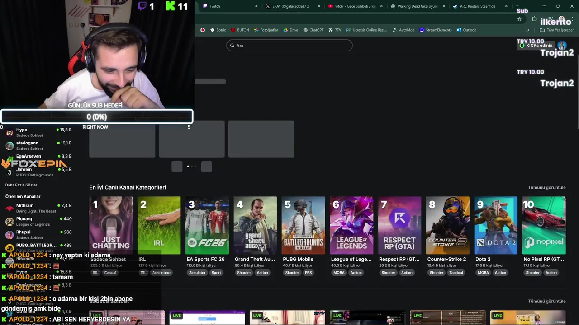
Task: Click the GÜNLÜK SUB HEDEFİ progress bar
Action: click(x=97, y=116)
